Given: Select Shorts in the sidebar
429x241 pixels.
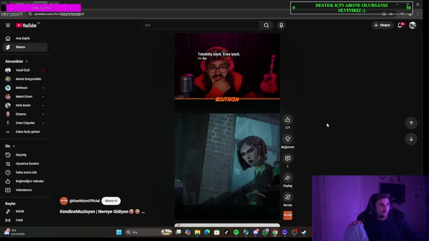Looking at the screenshot, I should (25, 47).
